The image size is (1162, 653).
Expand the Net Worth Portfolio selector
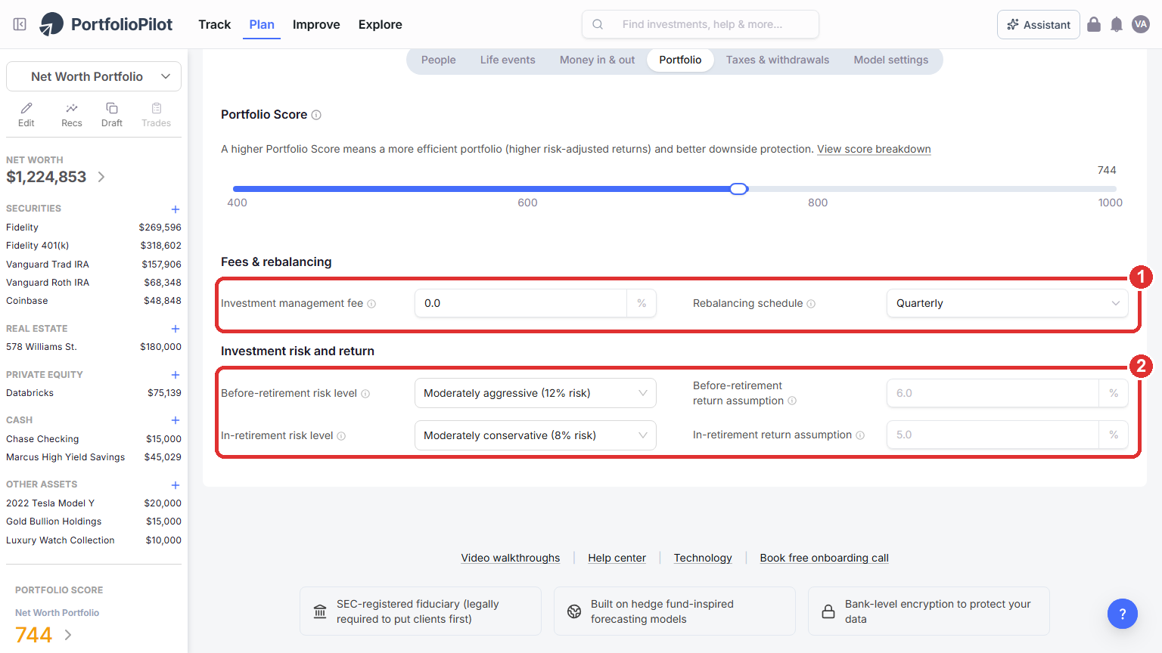[x=94, y=76]
